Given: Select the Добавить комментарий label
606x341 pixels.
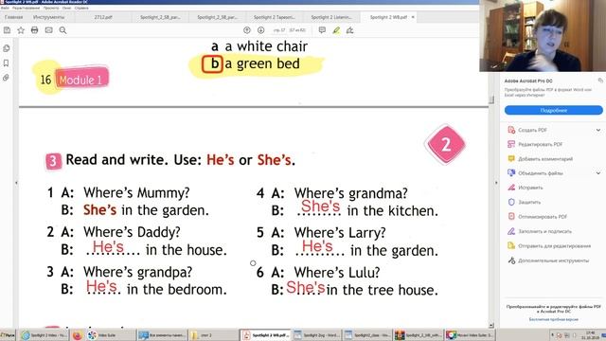Looking at the screenshot, I should point(545,158).
